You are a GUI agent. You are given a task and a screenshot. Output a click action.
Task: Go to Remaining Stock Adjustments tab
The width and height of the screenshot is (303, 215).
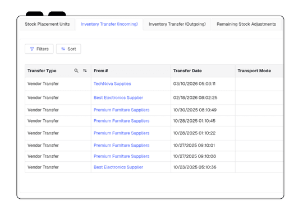(246, 24)
